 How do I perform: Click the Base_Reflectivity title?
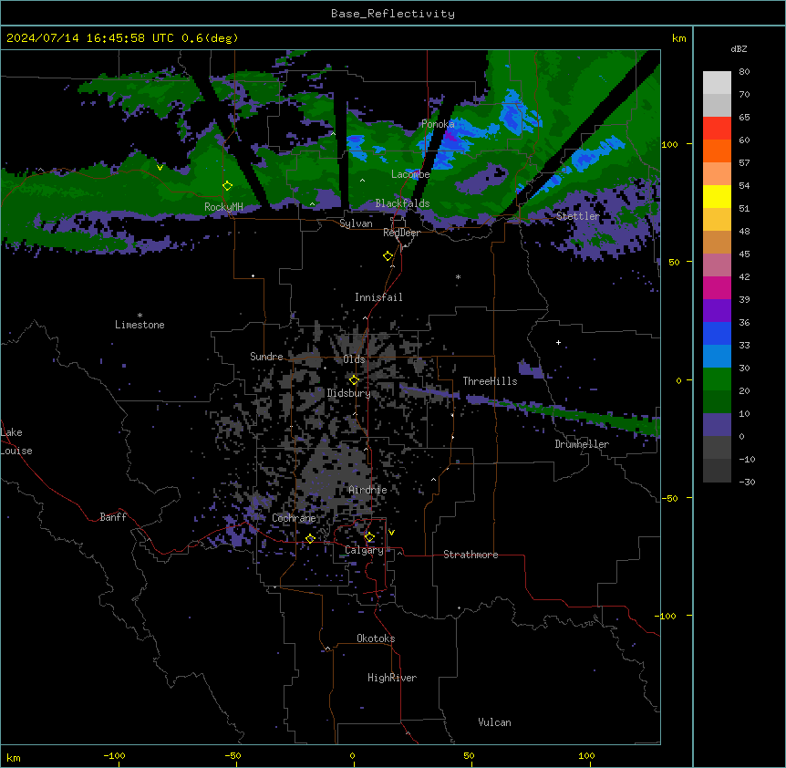coord(393,14)
